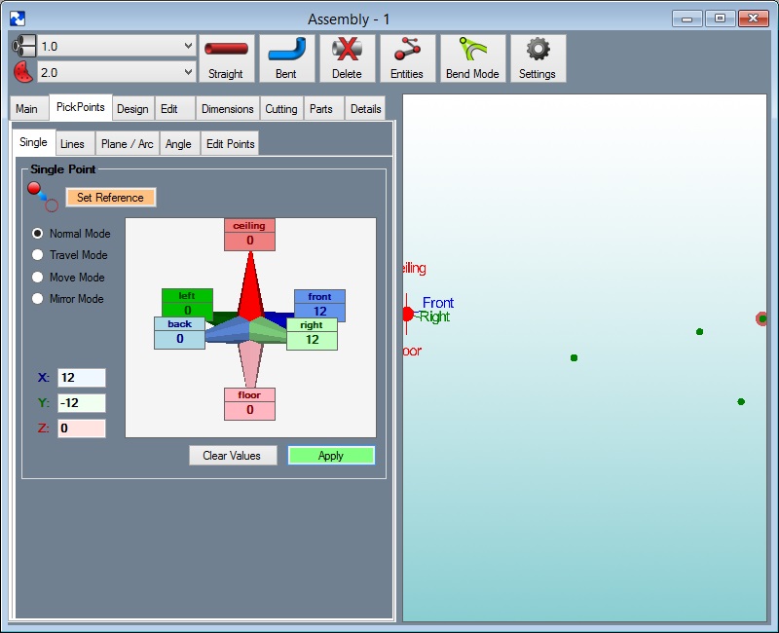This screenshot has height=633, width=779.
Task: Click the X coordinate field
Action: click(x=82, y=378)
